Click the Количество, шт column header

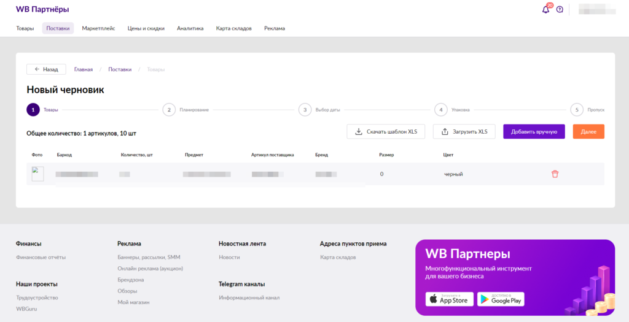(137, 155)
